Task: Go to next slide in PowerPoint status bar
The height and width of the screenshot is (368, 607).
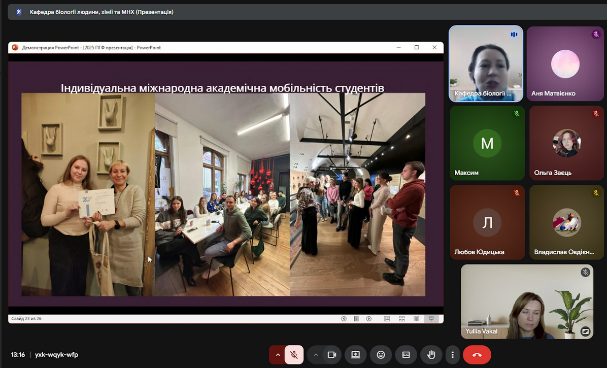Action: point(369,319)
